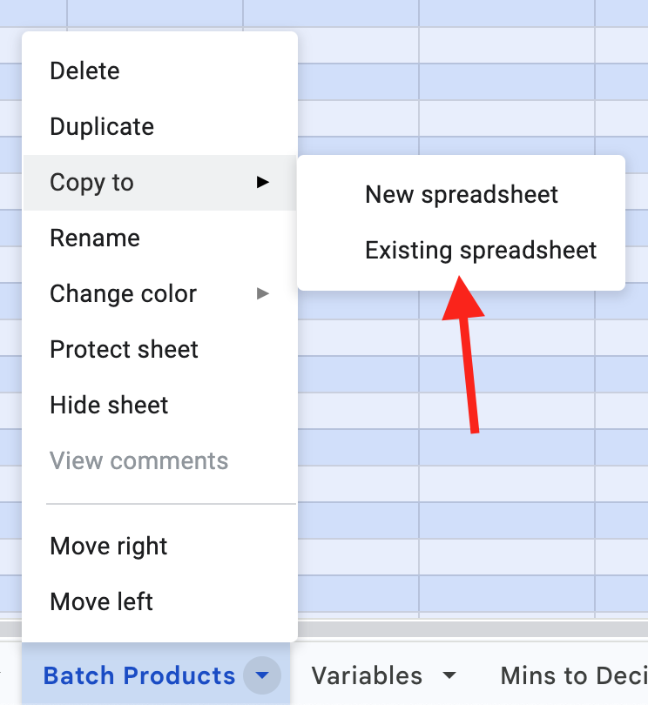Click Move right in the menu
This screenshot has width=648, height=705.
click(x=109, y=547)
